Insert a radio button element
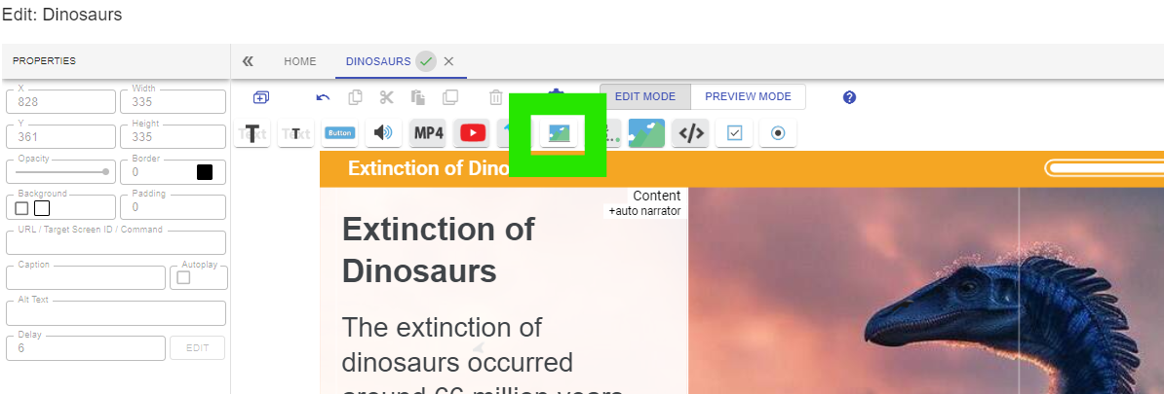The image size is (1164, 394). click(x=778, y=133)
